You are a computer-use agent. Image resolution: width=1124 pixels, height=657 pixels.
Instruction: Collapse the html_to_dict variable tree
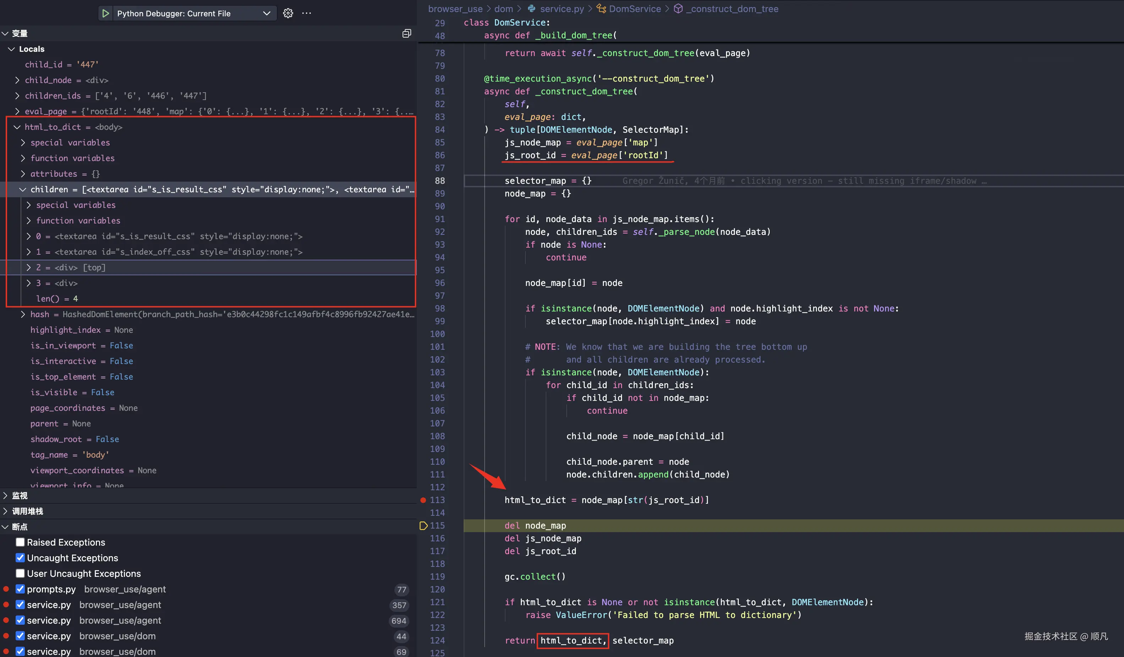(x=17, y=127)
